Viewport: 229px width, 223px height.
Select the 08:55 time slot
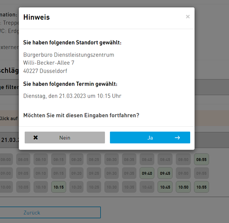pos(201,159)
